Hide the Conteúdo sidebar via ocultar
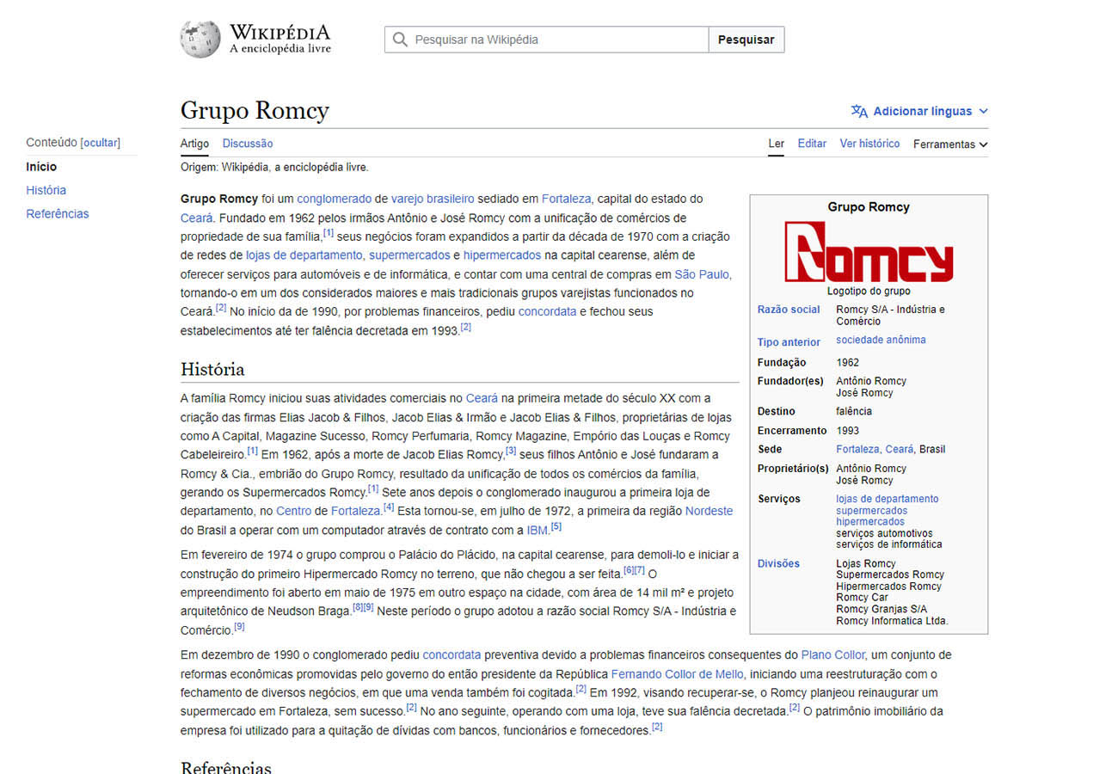 tap(101, 143)
